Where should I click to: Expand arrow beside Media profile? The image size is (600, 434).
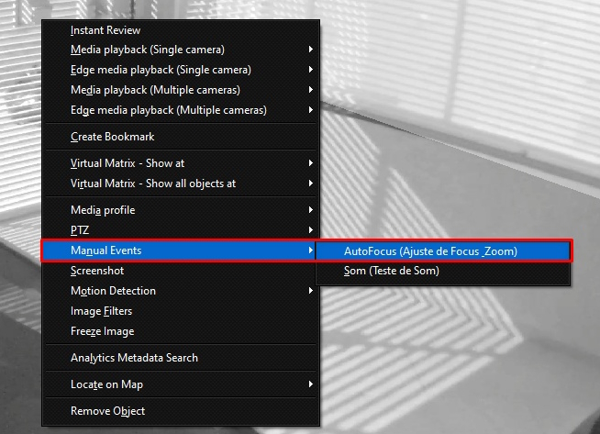coord(311,210)
